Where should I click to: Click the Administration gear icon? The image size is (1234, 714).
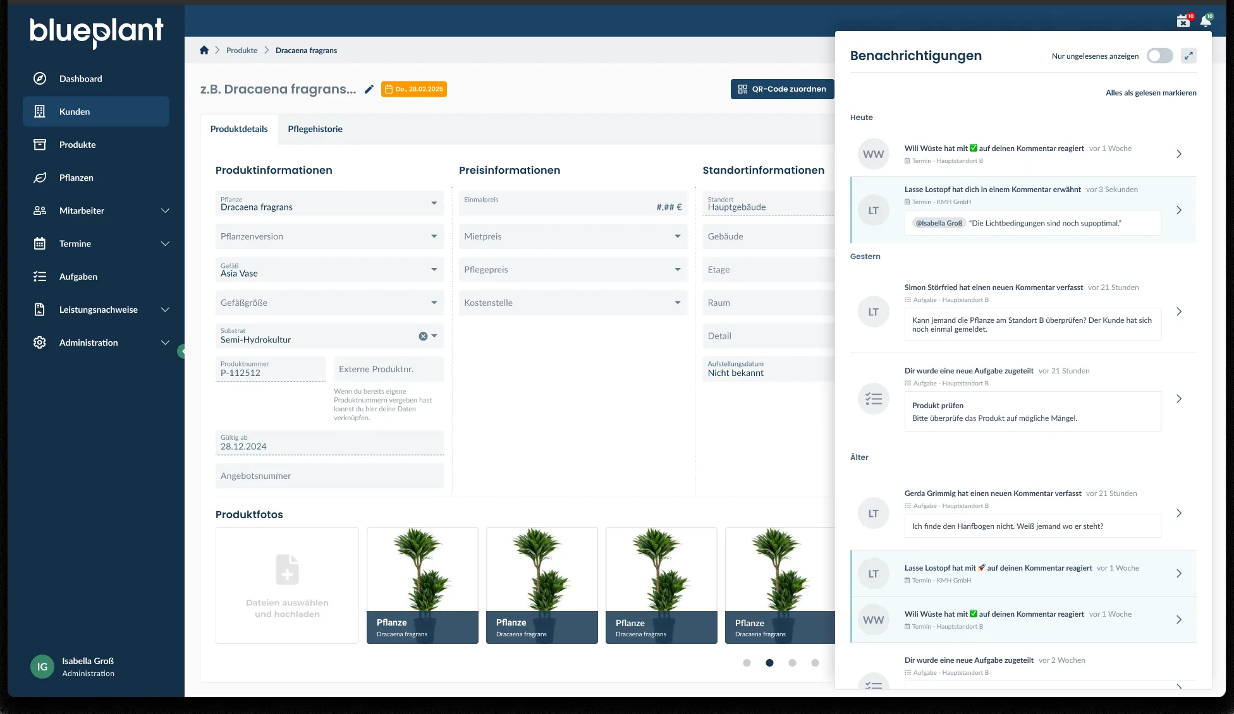click(x=40, y=342)
